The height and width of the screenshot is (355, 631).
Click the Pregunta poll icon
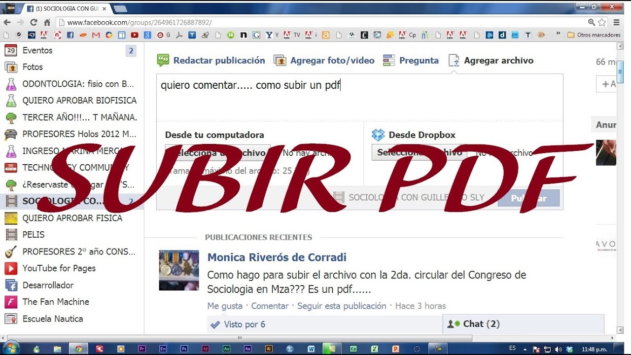click(x=389, y=61)
